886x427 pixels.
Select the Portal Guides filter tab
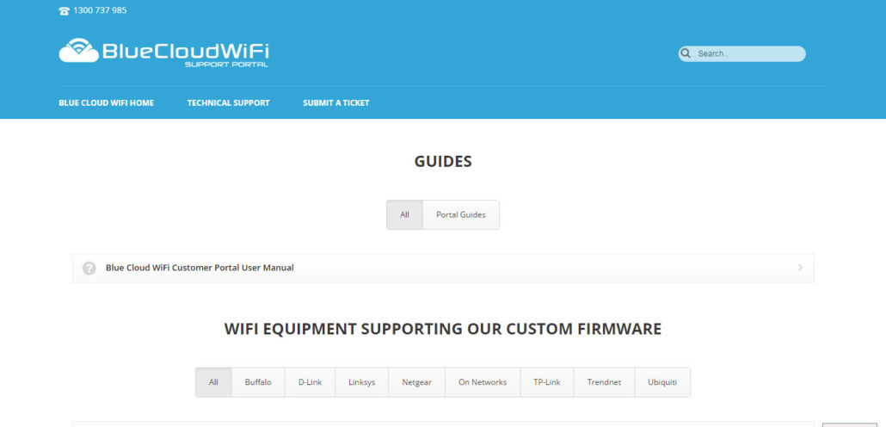(x=461, y=215)
